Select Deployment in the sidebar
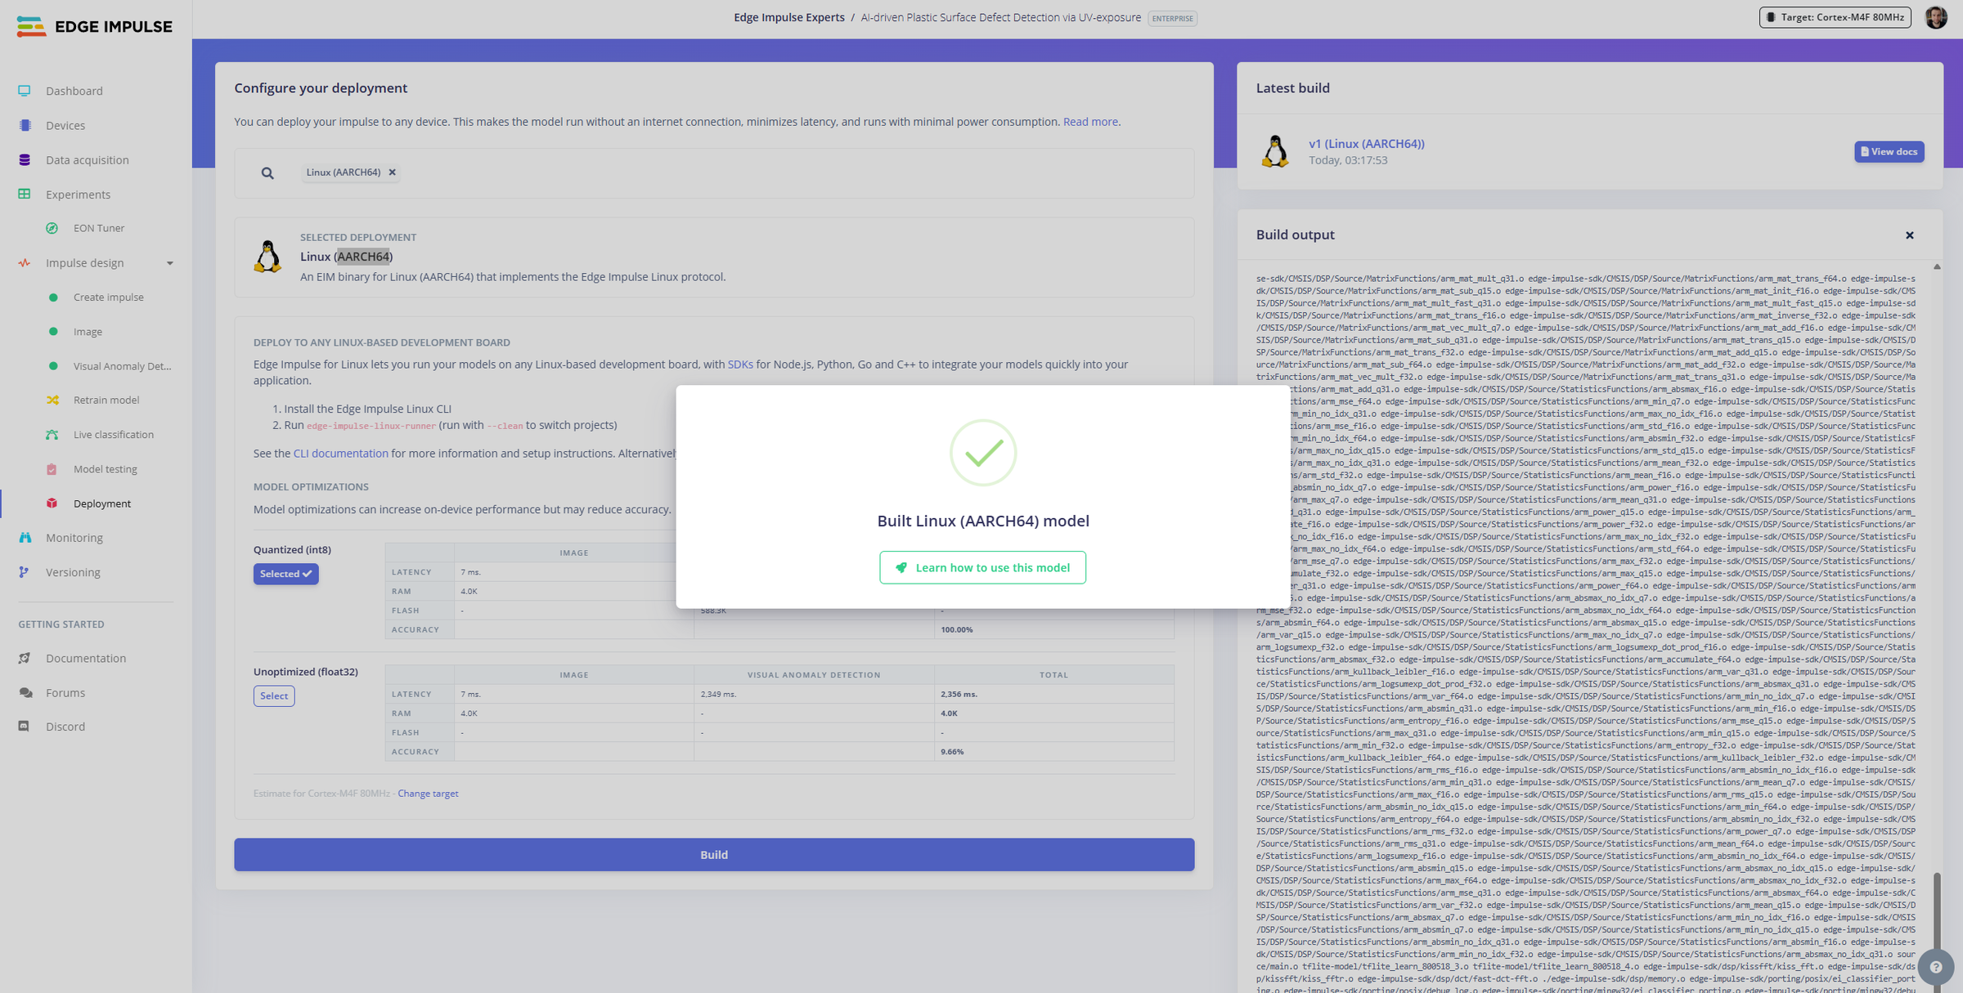This screenshot has width=1963, height=993. 102,503
